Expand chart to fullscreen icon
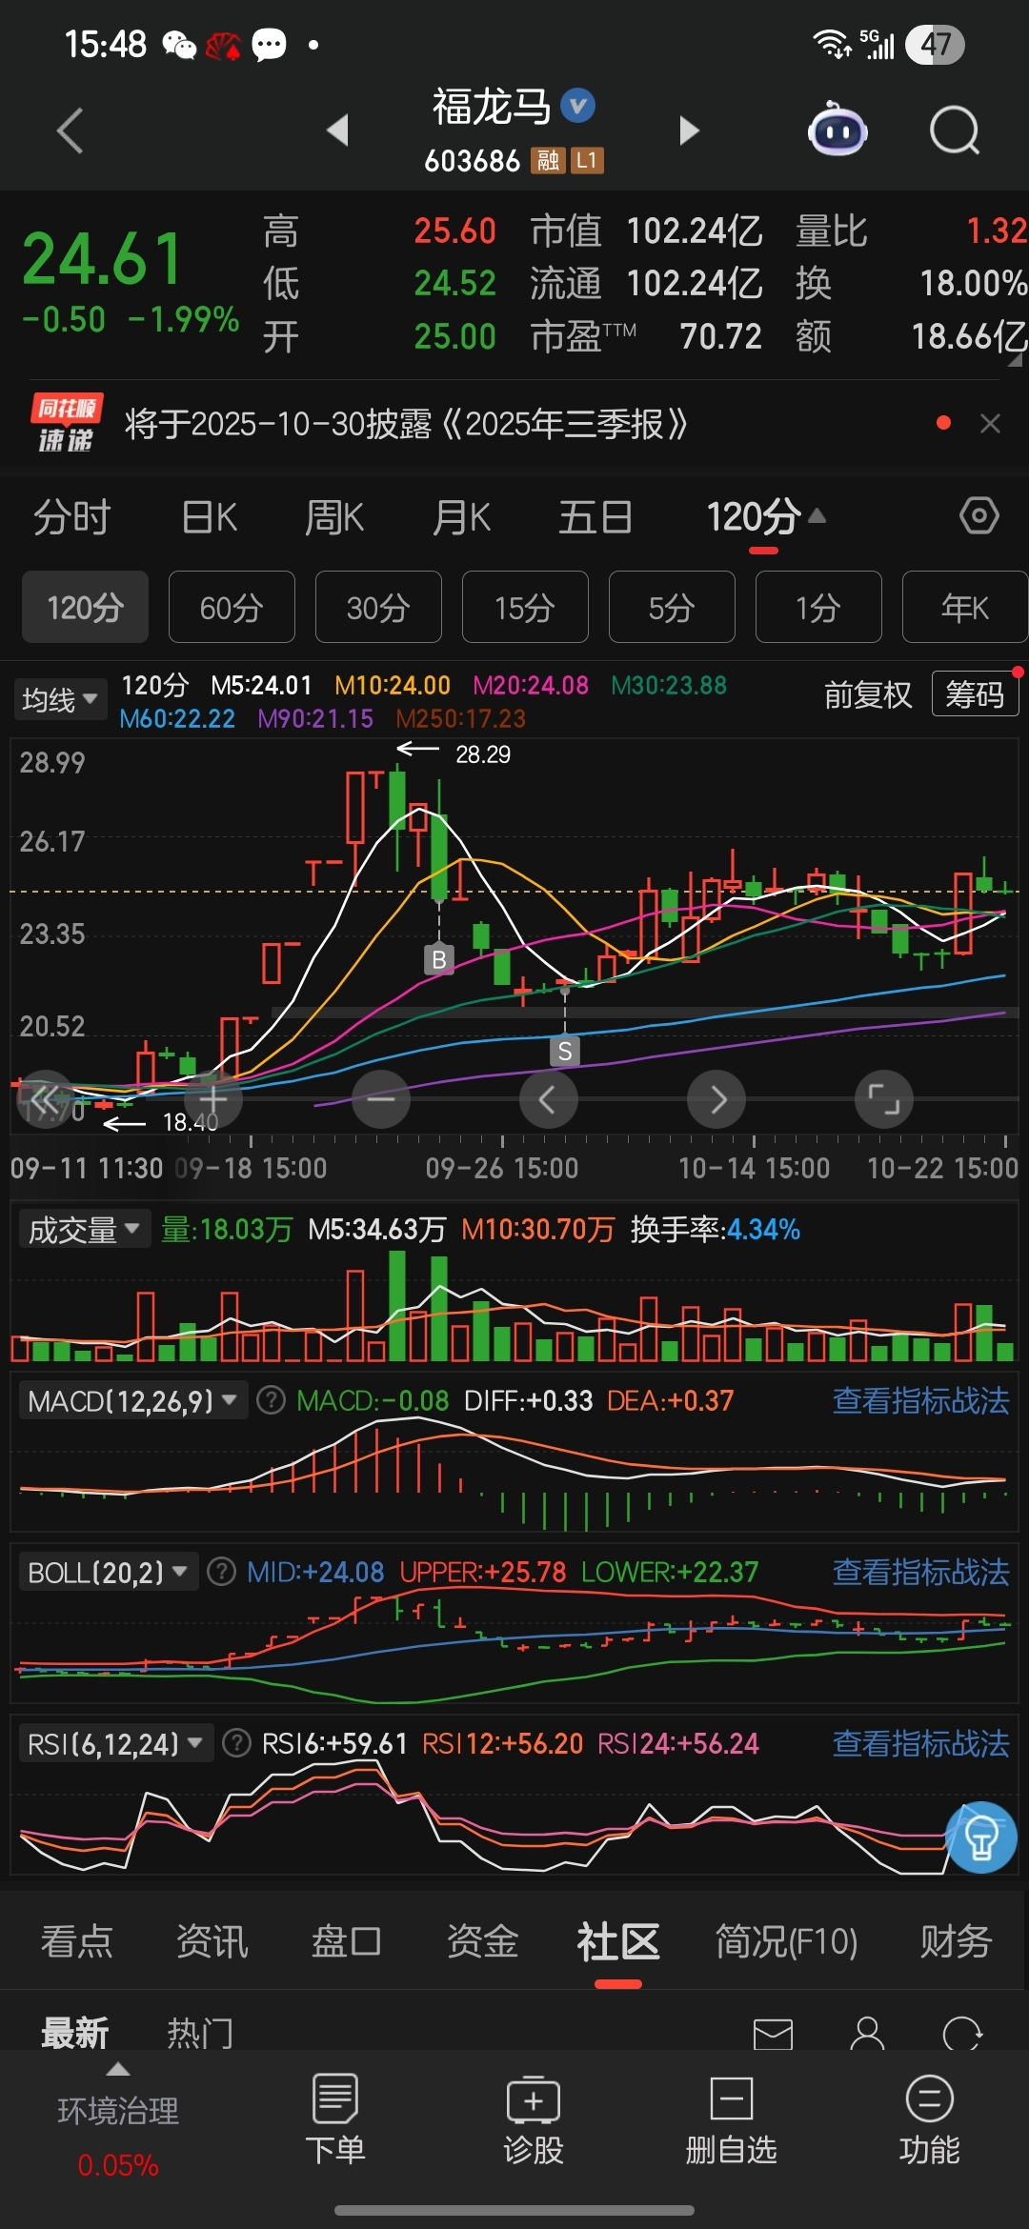The width and height of the screenshot is (1029, 2229). 884,1099
